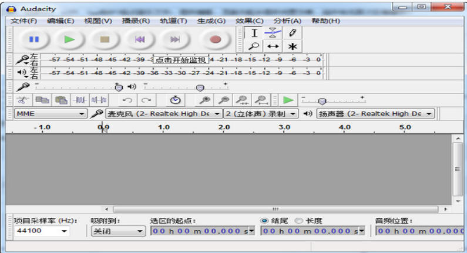
Task: Click the microphone recording volume slider
Action: click(x=76, y=86)
